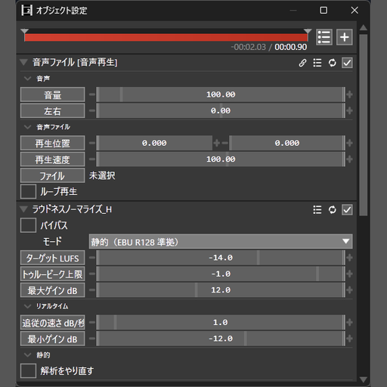Increase 最小ゲイン dB with its plus icon
The image size is (387, 387).
349,339
